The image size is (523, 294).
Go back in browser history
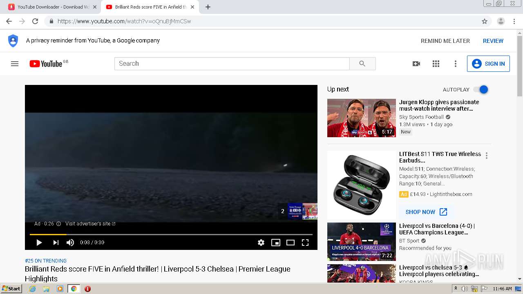9,21
